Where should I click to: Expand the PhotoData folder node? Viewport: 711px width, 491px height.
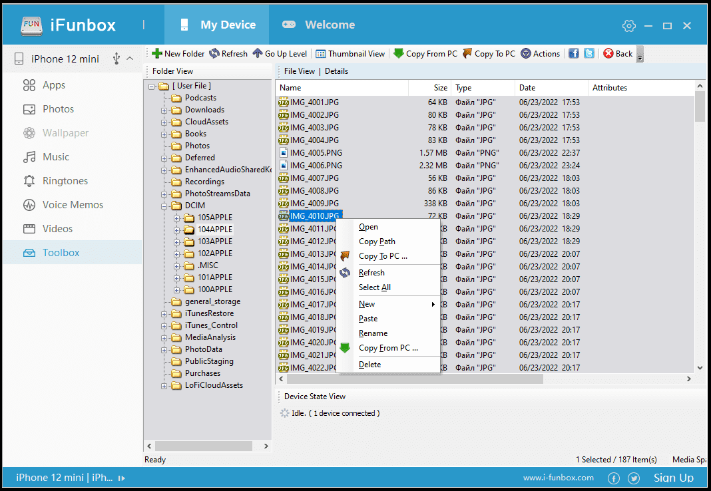pos(164,350)
